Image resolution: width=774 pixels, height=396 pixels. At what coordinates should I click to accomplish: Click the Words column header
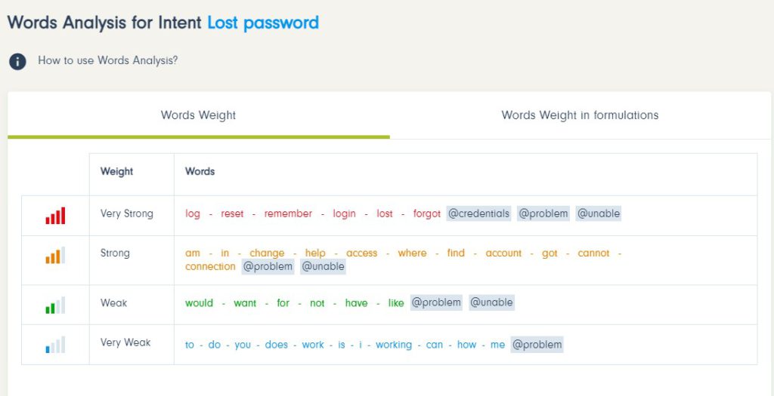click(200, 171)
